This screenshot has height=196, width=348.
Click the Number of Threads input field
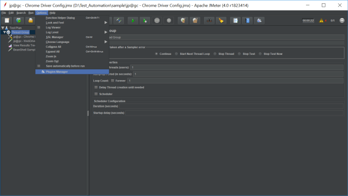click(237, 67)
